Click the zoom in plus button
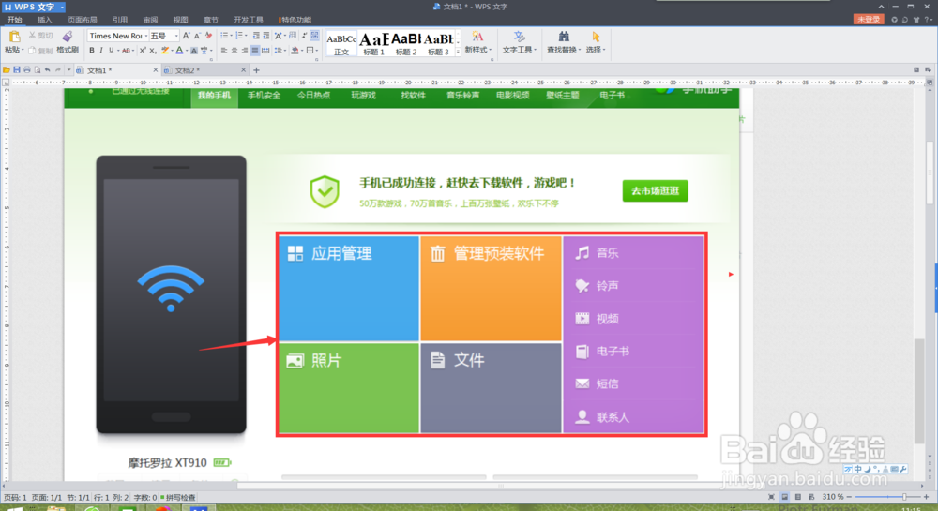This screenshot has width=938, height=511. [927, 497]
